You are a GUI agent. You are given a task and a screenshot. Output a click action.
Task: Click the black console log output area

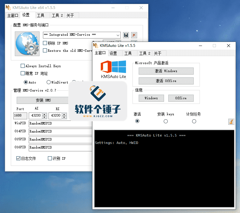(x=164, y=169)
